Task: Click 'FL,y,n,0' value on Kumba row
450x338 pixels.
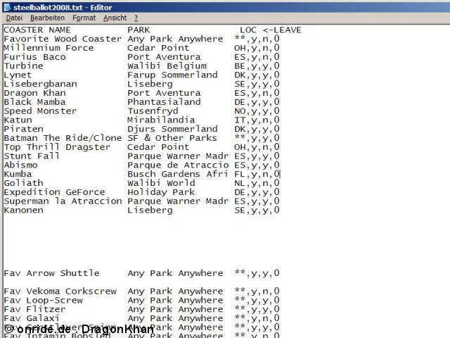Action: pos(257,174)
